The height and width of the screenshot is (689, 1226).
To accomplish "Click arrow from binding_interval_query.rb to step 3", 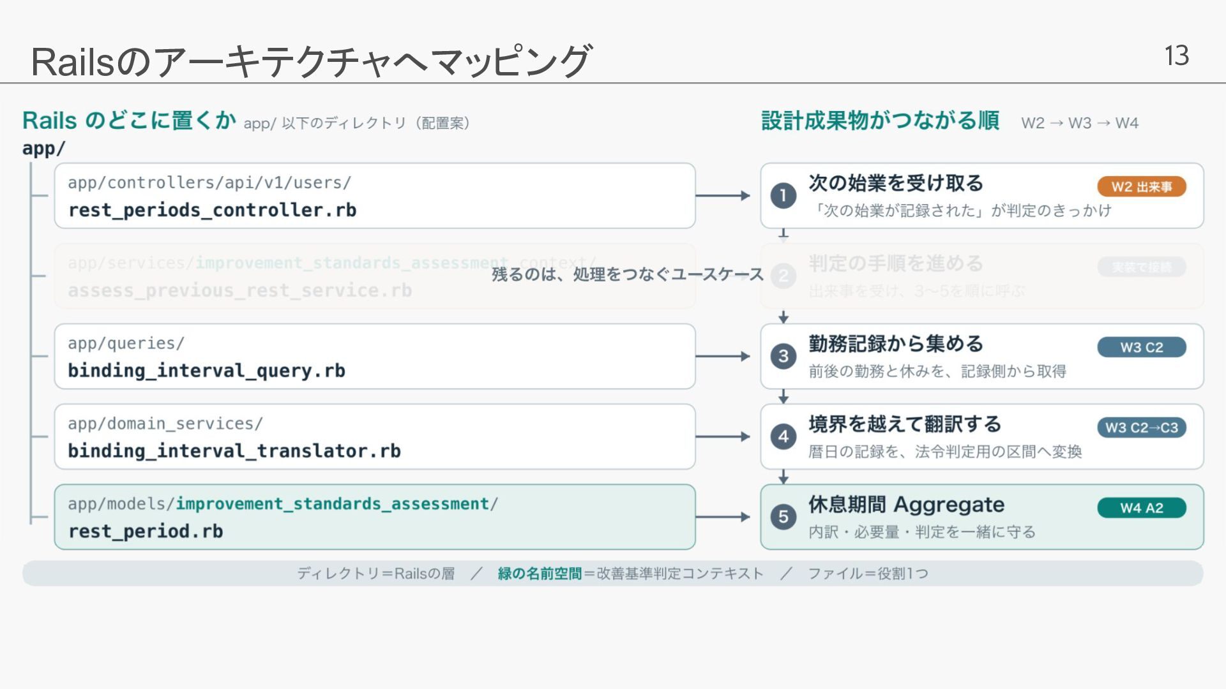I will pos(723,356).
